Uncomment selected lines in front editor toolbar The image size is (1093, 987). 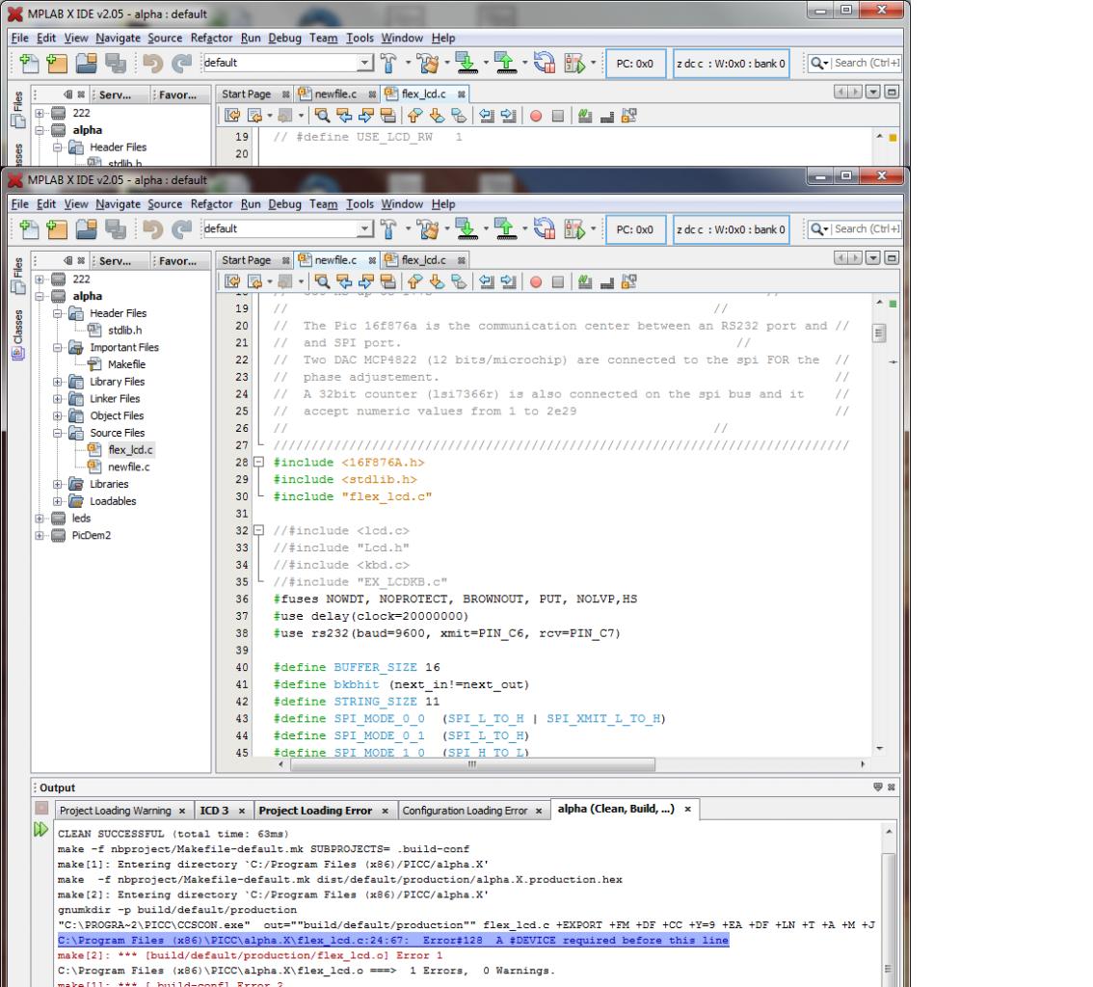click(607, 281)
